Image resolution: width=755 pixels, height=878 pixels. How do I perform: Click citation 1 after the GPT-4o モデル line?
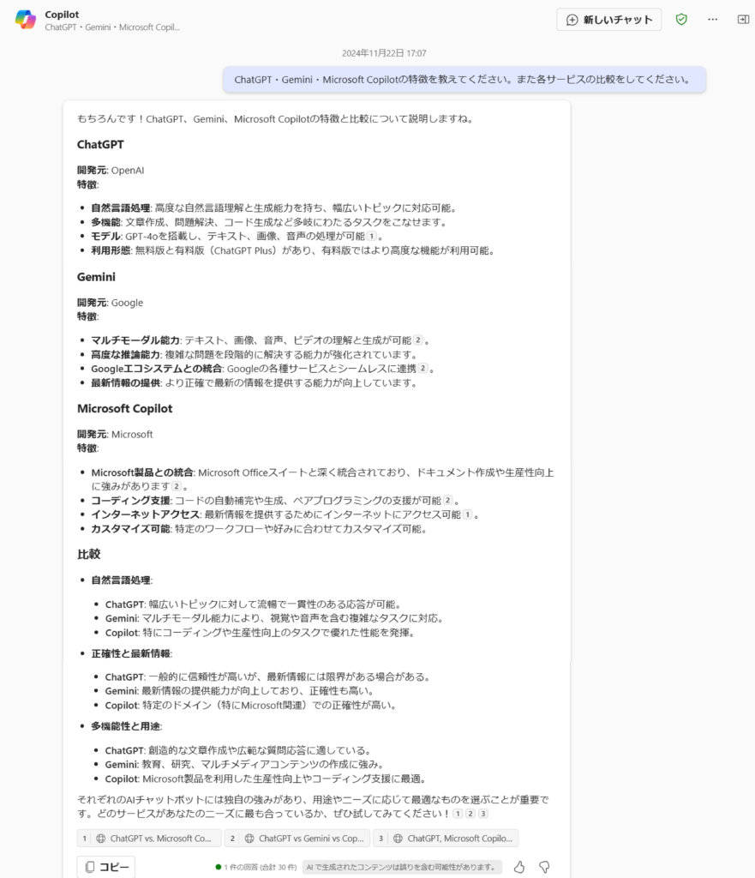point(372,237)
